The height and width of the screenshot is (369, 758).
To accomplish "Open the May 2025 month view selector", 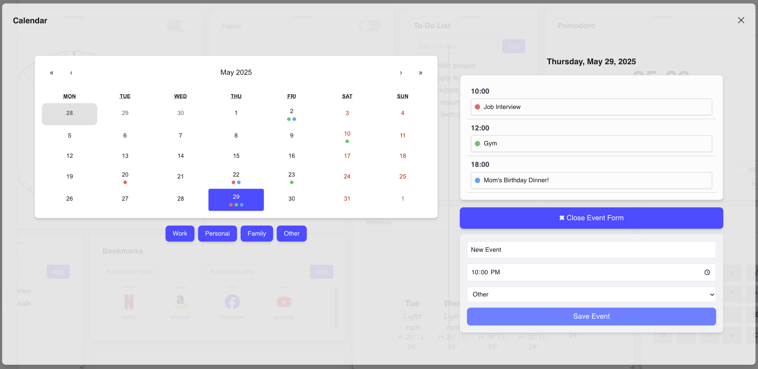I will [x=236, y=73].
